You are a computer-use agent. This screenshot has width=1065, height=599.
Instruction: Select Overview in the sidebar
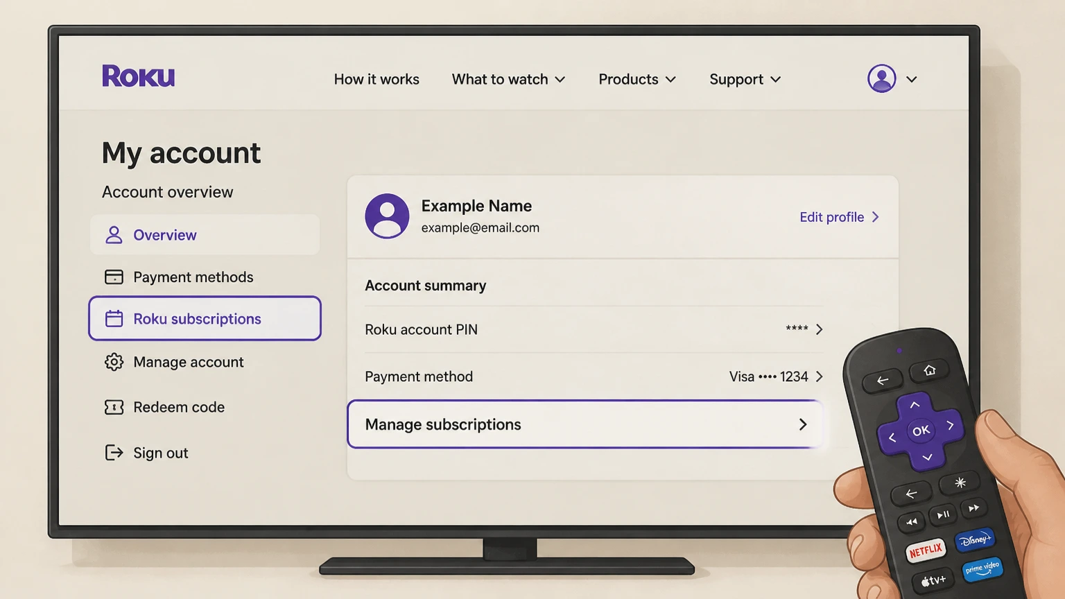[205, 235]
